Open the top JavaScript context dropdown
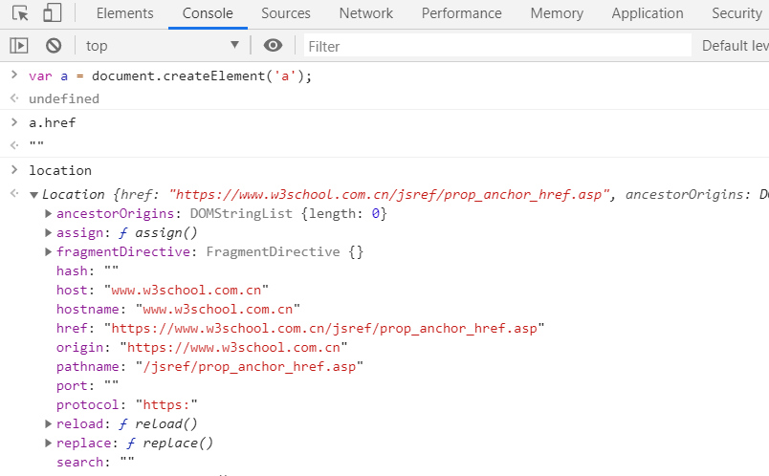Screen dimensions: 769x476 click(163, 45)
